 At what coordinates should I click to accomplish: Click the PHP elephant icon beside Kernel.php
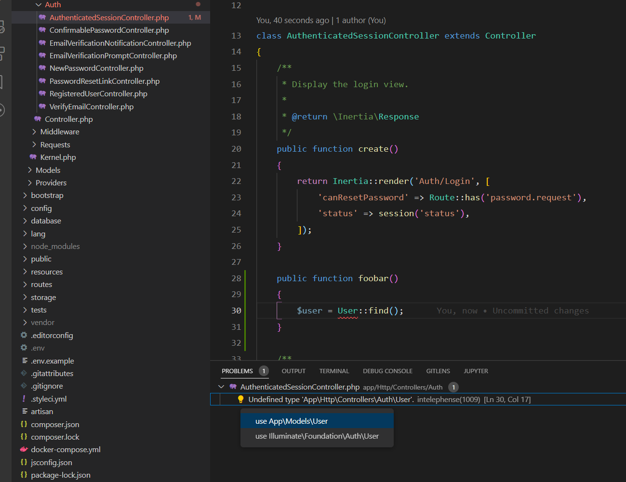(33, 157)
